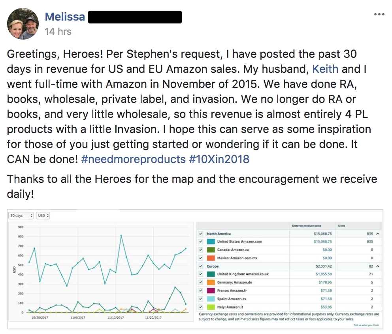The image size is (392, 334).
Task: Open the 14 hrs post timestamp
Action: click(58, 32)
